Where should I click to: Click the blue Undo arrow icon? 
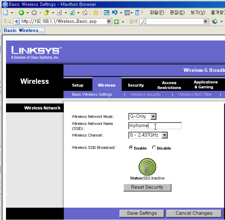(x=115, y=13)
